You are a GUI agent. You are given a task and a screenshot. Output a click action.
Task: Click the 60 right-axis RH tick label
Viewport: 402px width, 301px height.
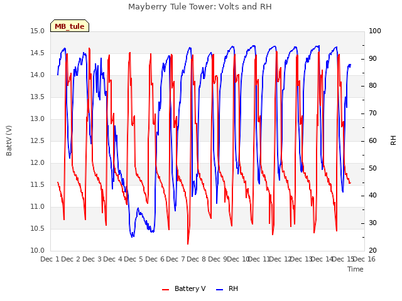click(x=372, y=141)
